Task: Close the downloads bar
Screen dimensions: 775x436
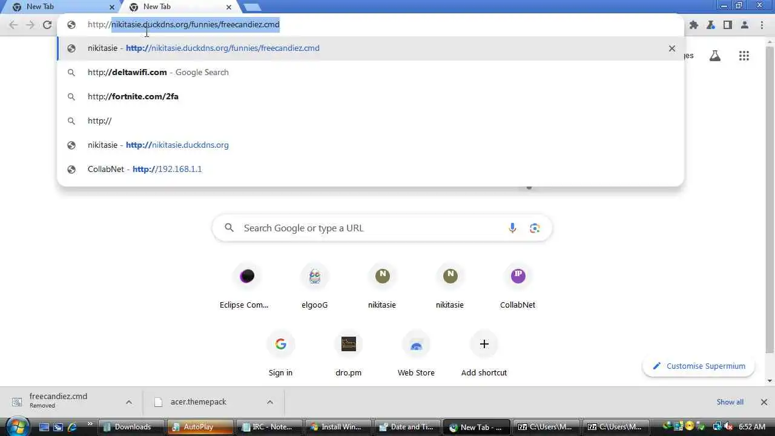Action: (763, 402)
